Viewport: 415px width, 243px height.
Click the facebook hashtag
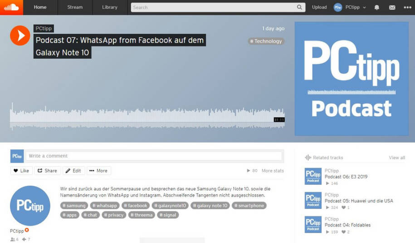click(136, 205)
